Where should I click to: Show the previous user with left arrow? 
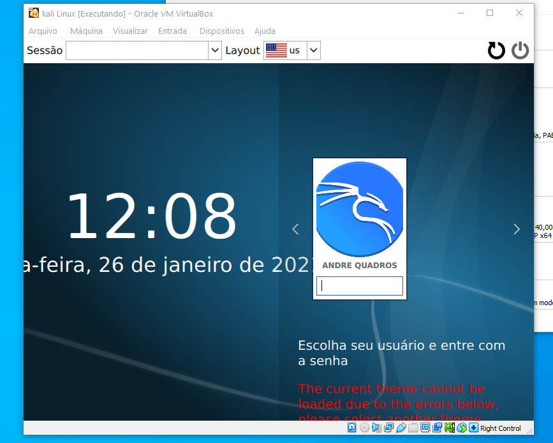295,229
